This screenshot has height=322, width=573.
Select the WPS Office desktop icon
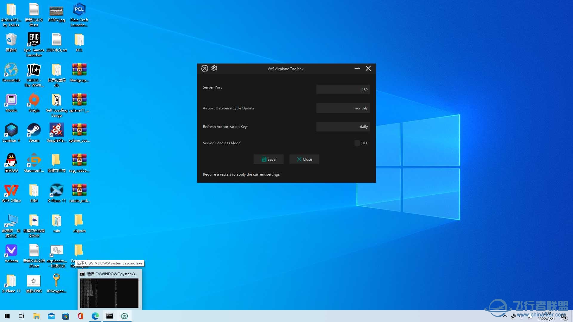click(11, 193)
